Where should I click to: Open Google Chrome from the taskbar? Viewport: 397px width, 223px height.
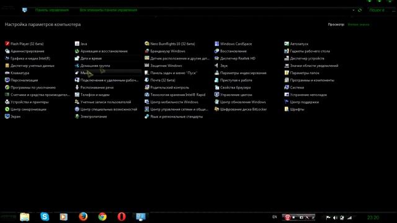102,217
